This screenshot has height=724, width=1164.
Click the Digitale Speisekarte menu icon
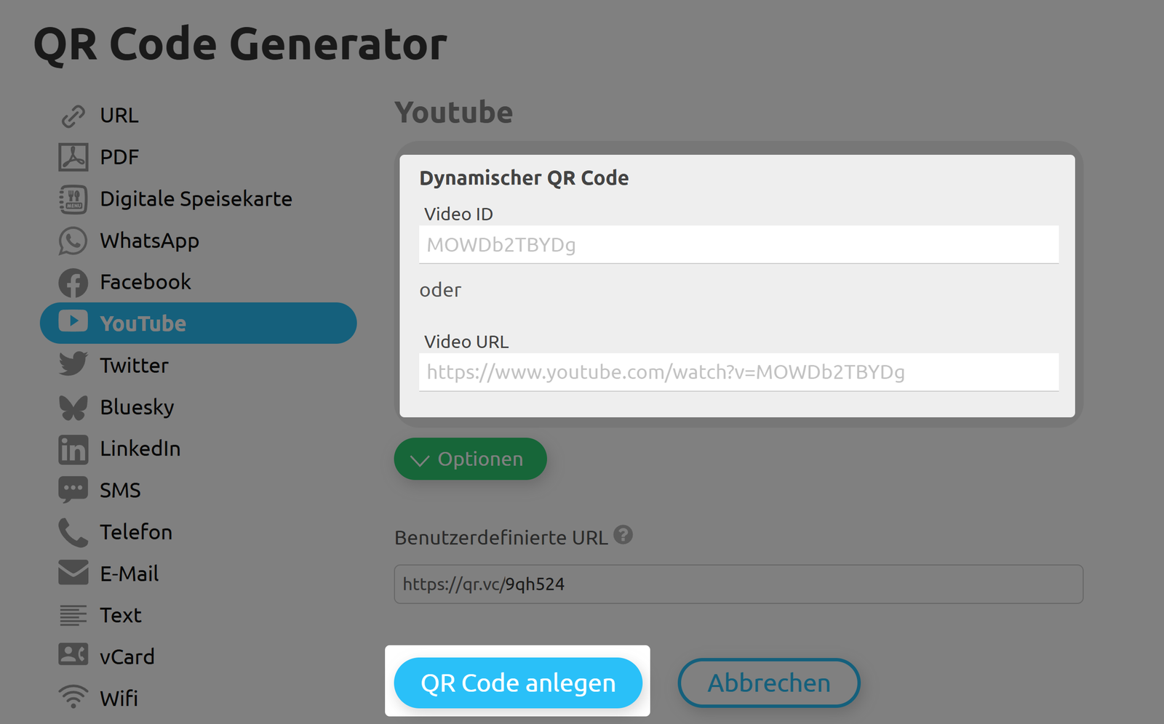click(73, 199)
